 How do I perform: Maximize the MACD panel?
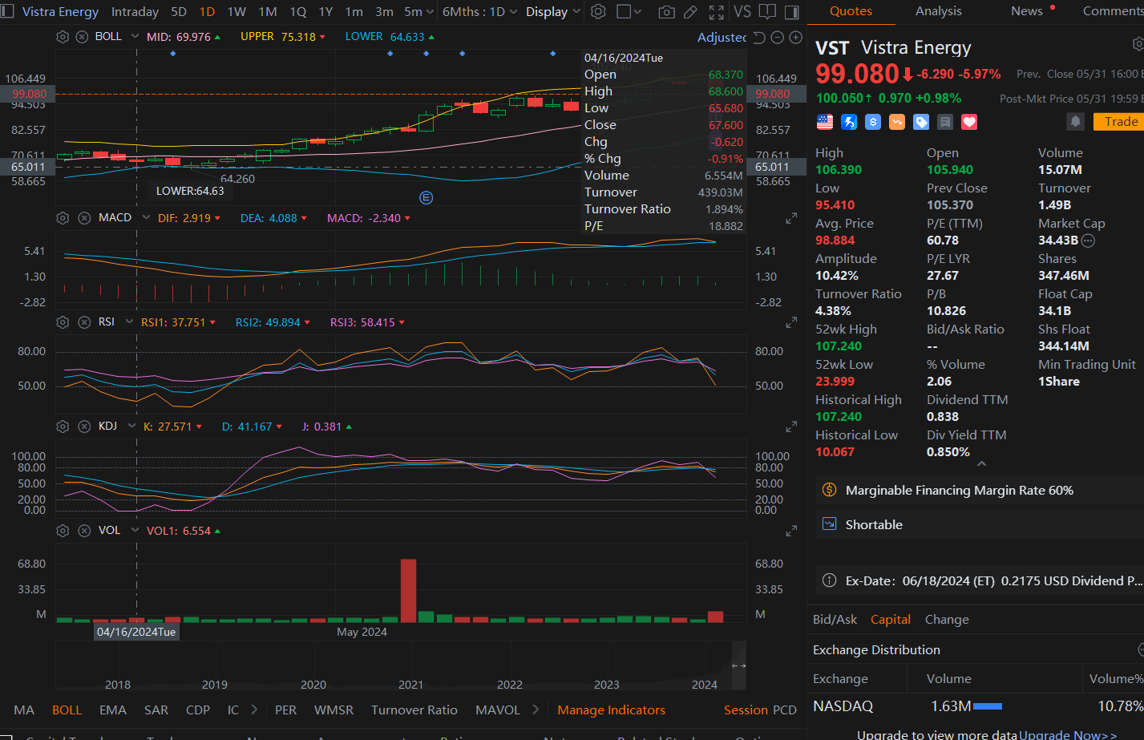[791, 218]
